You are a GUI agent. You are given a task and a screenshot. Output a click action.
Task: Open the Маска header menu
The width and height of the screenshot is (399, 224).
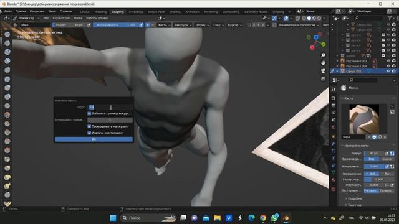(78, 18)
